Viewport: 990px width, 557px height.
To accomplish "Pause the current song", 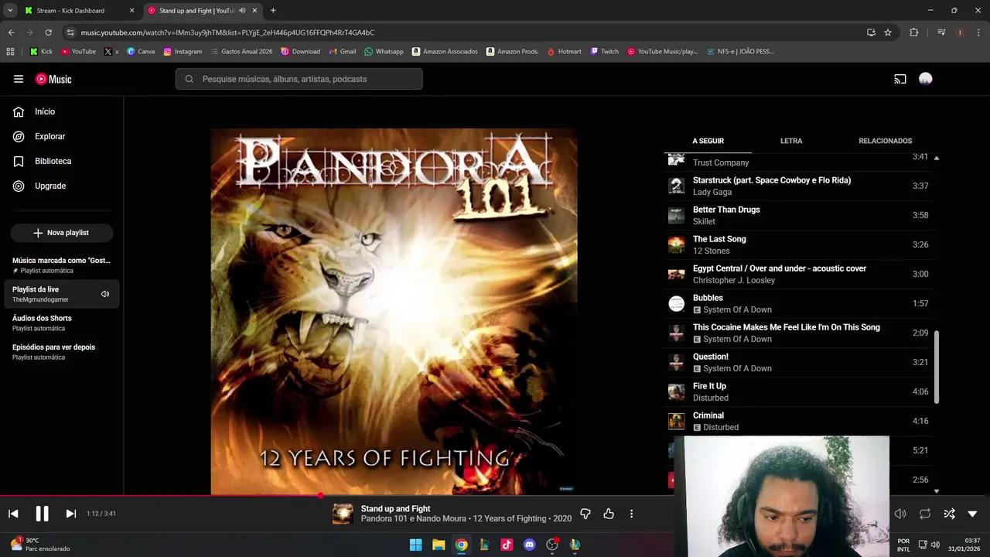I will 43,513.
